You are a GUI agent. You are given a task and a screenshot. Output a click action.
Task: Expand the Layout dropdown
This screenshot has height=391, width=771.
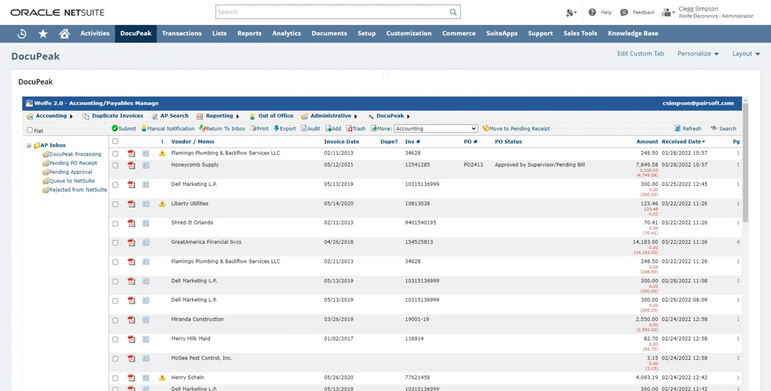pos(746,53)
